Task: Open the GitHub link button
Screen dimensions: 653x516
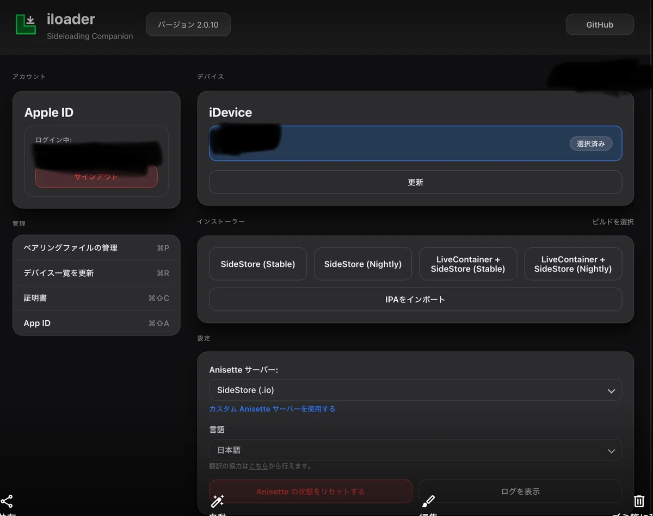Action: 600,24
